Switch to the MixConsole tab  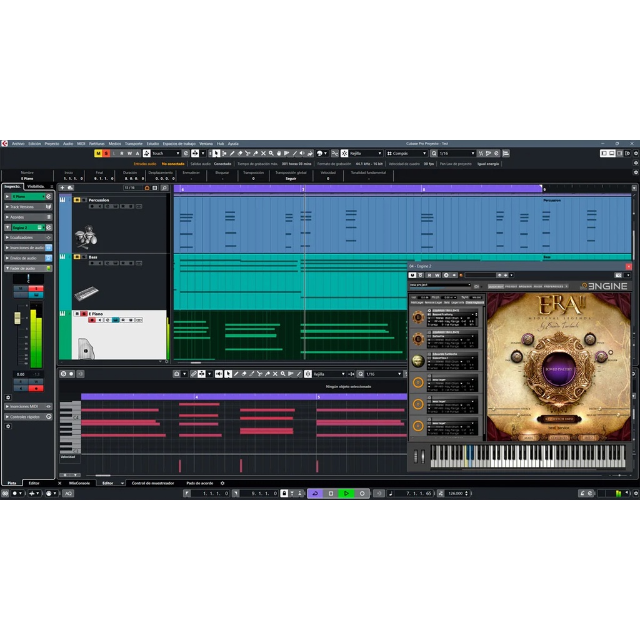pyautogui.click(x=79, y=483)
